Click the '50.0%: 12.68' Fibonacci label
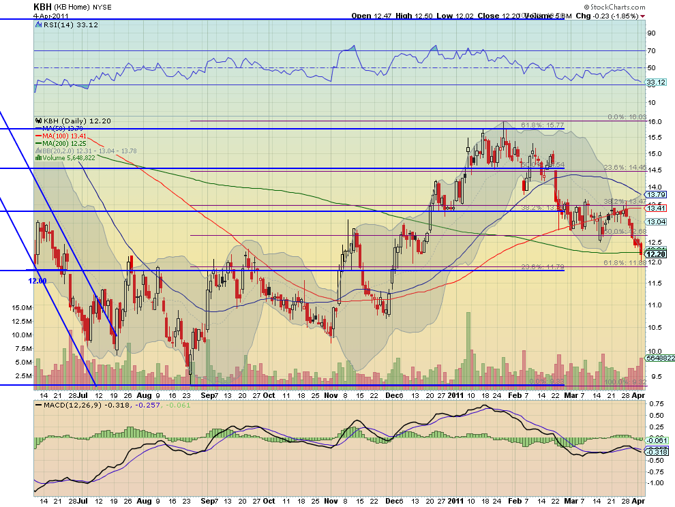Screen dimensions: 675x507 click(x=625, y=232)
